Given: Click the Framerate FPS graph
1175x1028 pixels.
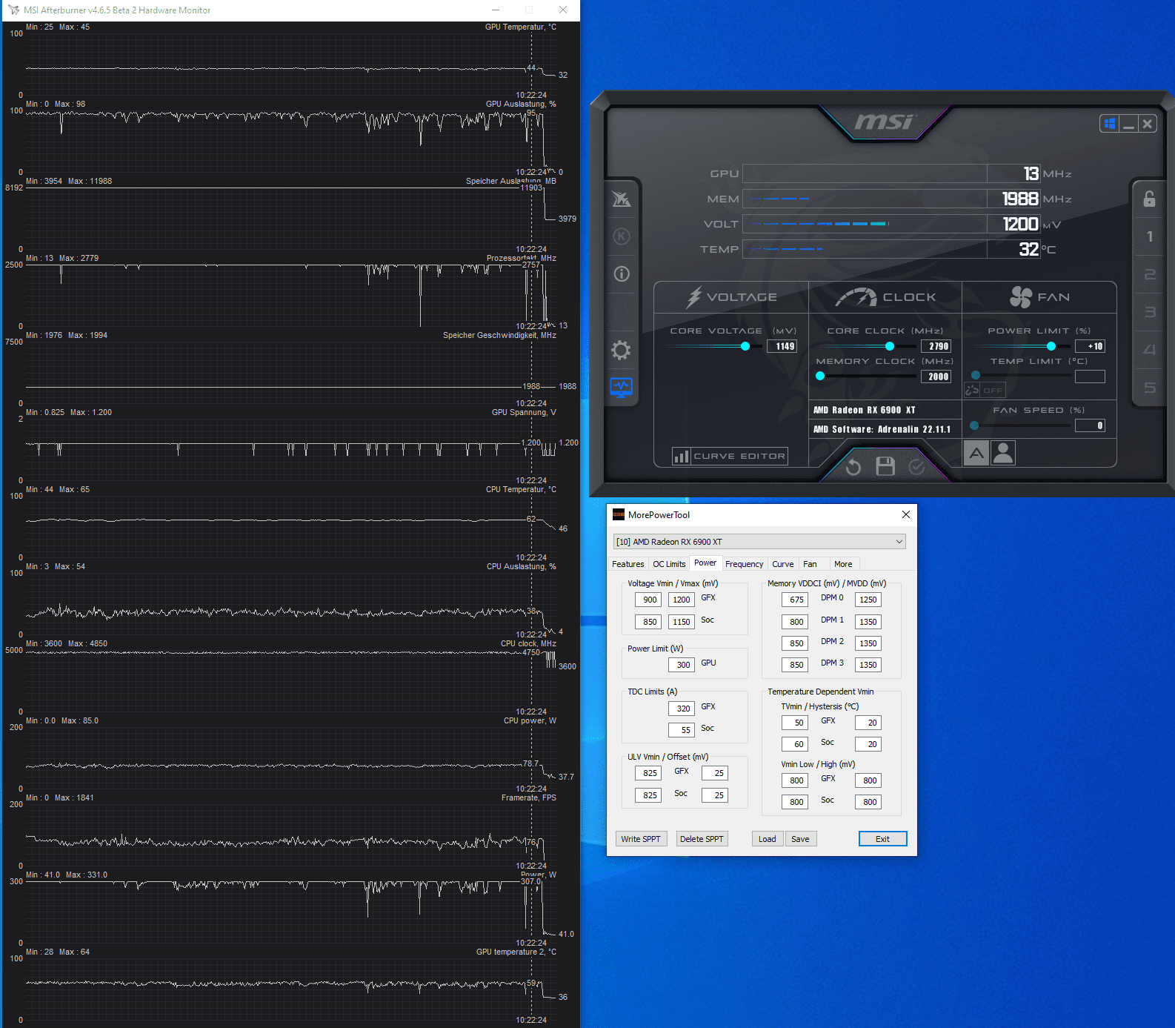Looking at the screenshot, I should coord(290,835).
